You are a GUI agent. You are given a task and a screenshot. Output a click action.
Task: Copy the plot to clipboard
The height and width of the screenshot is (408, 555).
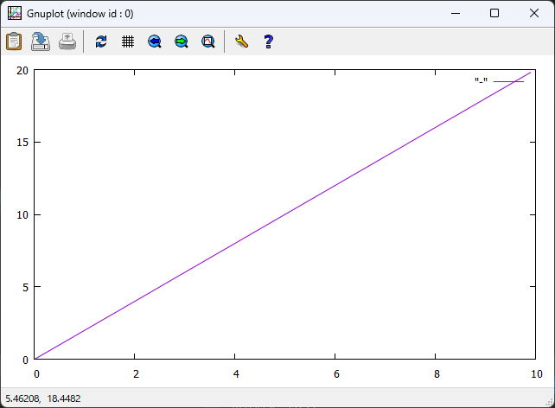pos(15,41)
